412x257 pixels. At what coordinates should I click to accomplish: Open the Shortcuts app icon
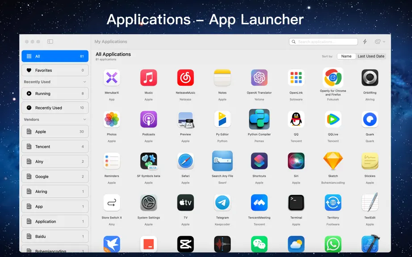(259, 161)
